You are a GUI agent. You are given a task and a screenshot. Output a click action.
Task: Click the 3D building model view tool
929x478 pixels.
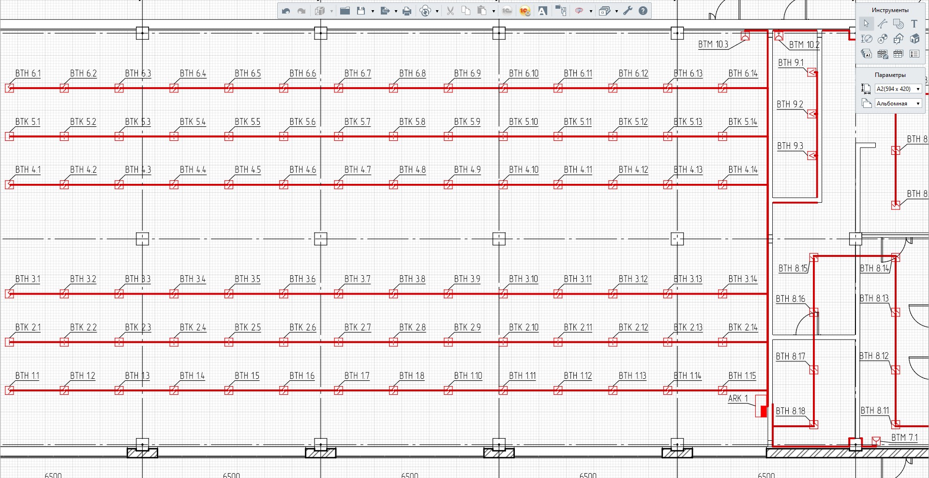[914, 39]
